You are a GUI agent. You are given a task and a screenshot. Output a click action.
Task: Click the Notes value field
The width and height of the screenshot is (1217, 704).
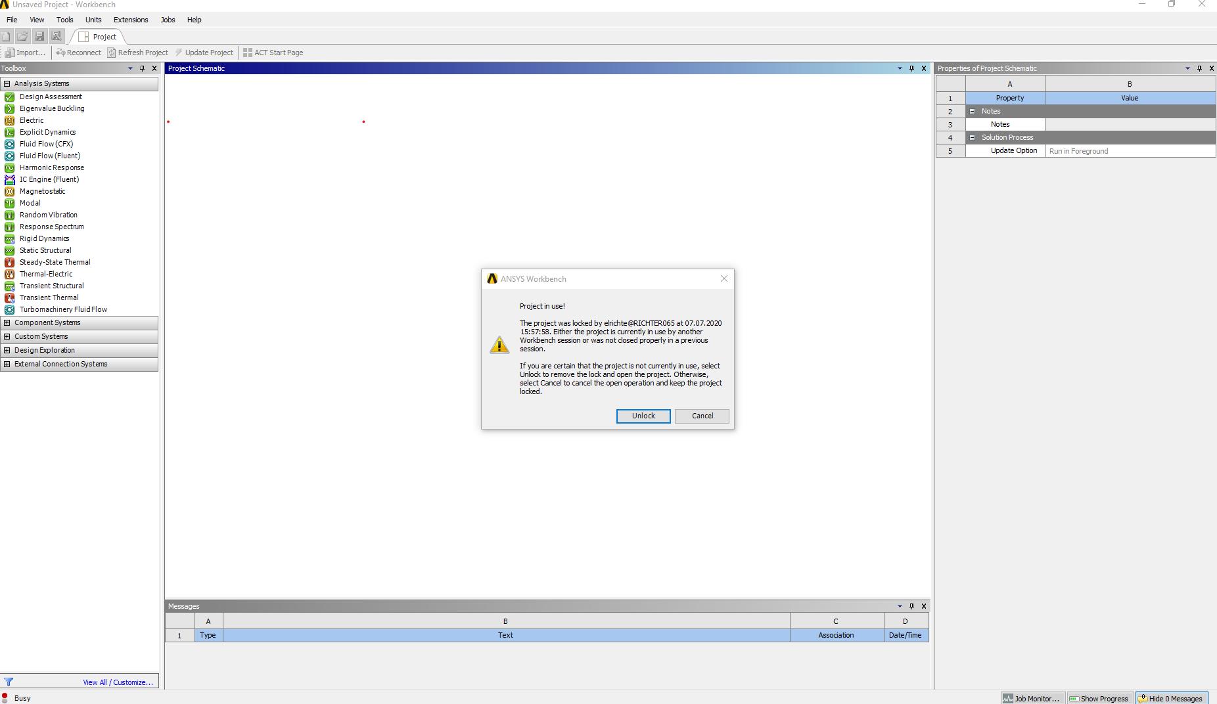(x=1130, y=124)
